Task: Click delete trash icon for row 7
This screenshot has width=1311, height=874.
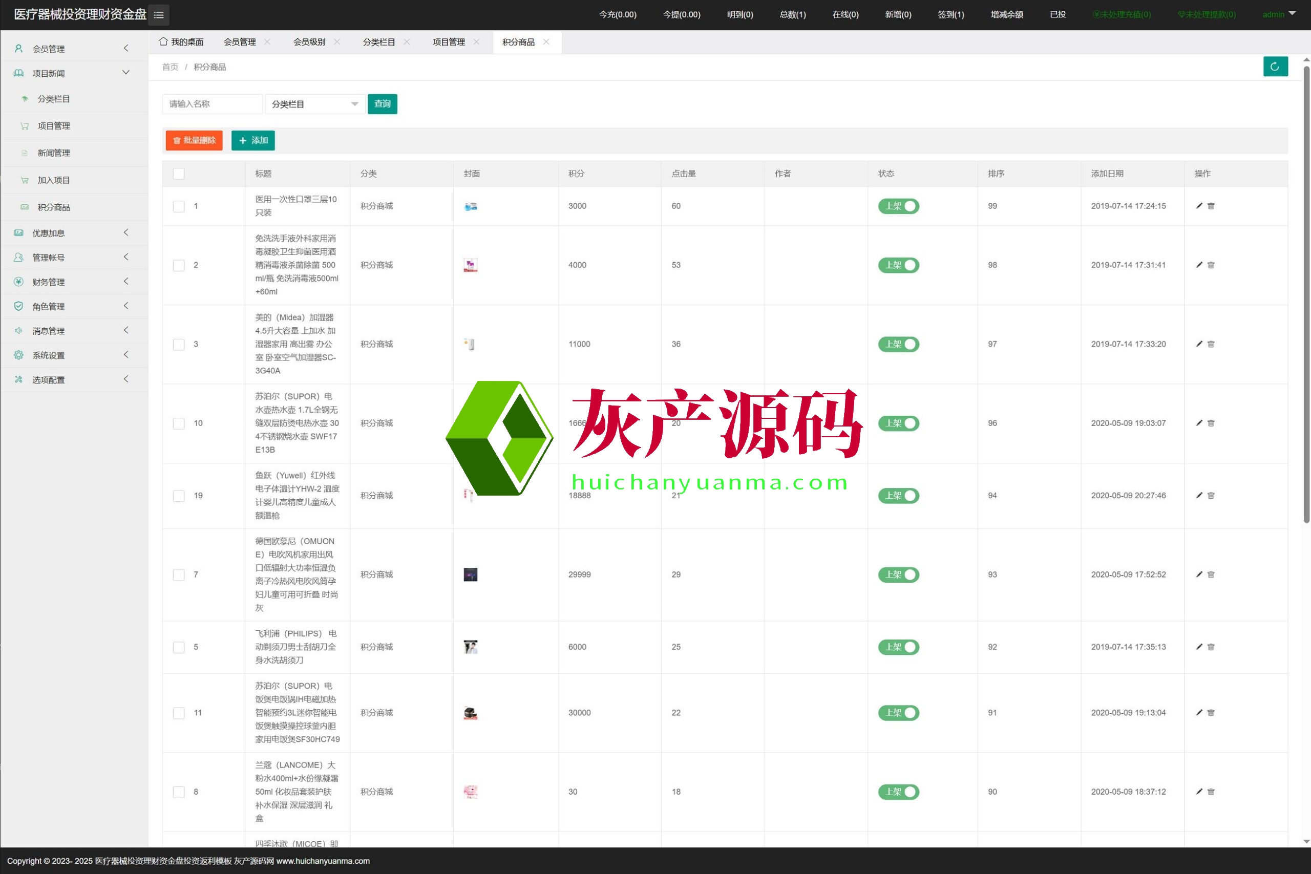Action: tap(1211, 574)
